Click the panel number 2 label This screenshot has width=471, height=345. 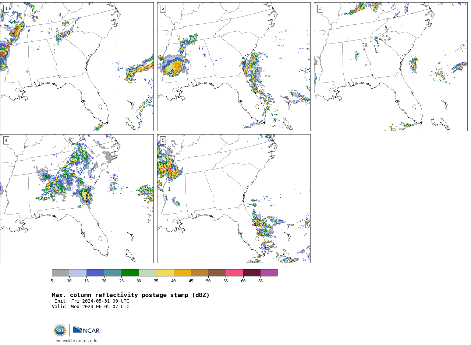click(163, 8)
